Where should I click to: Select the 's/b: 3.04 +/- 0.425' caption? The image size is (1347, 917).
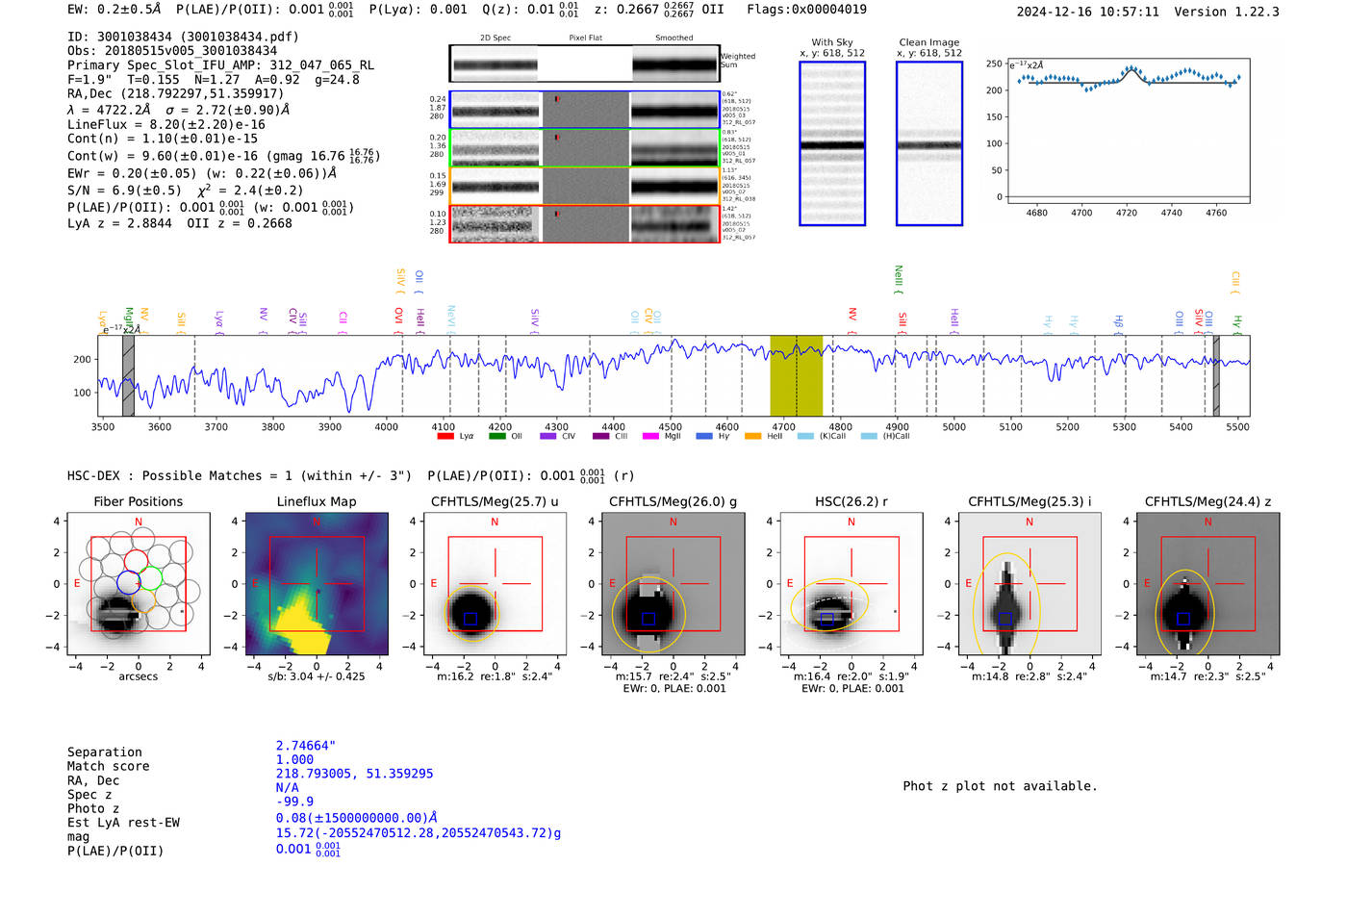tap(317, 676)
